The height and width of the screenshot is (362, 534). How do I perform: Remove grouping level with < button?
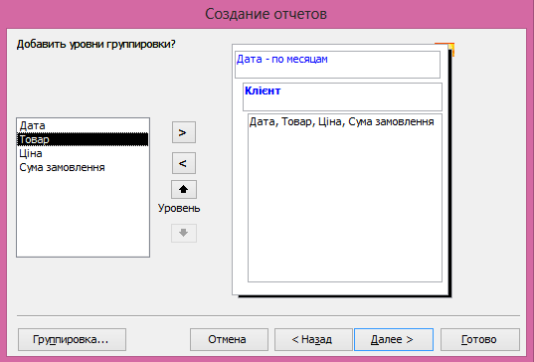184,163
